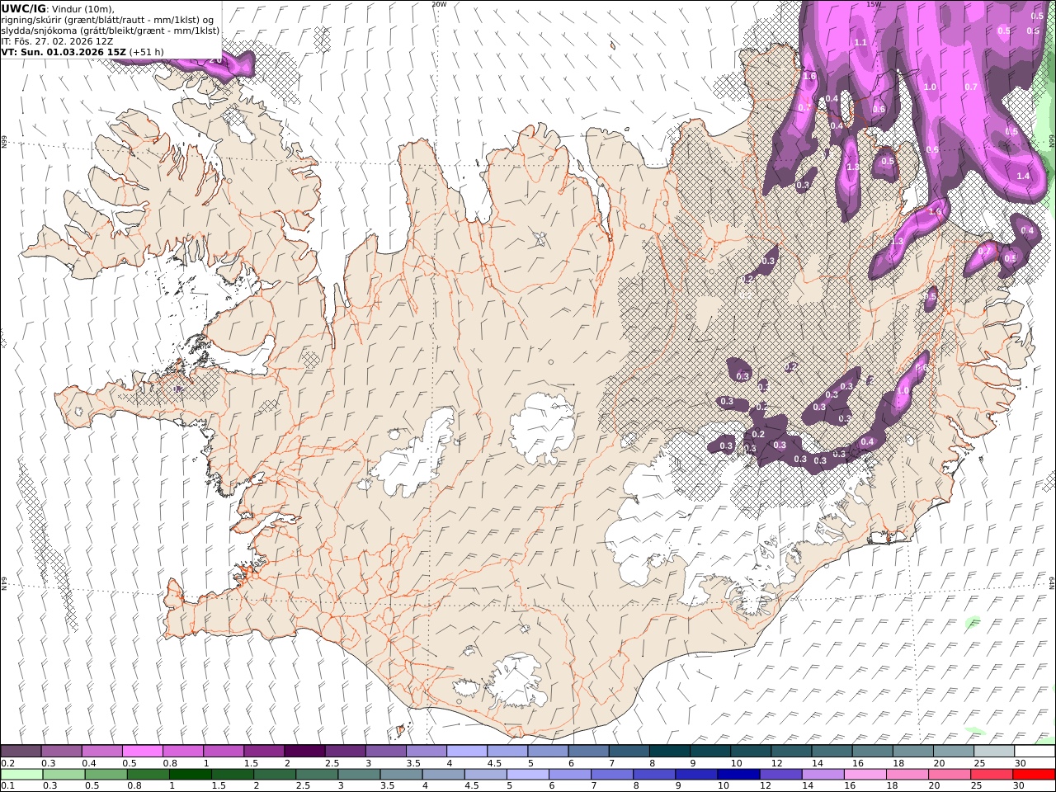Click the dark plum 0.2 swatch, upper legend row
The width and height of the screenshot is (1056, 792).
[21, 751]
